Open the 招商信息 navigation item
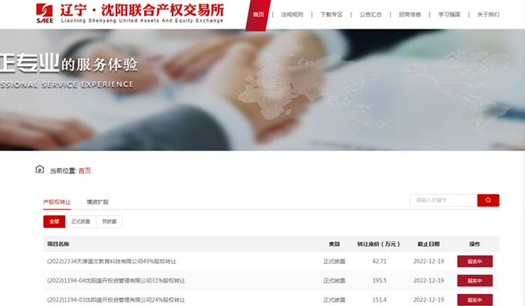The image size is (525, 306). (x=409, y=14)
